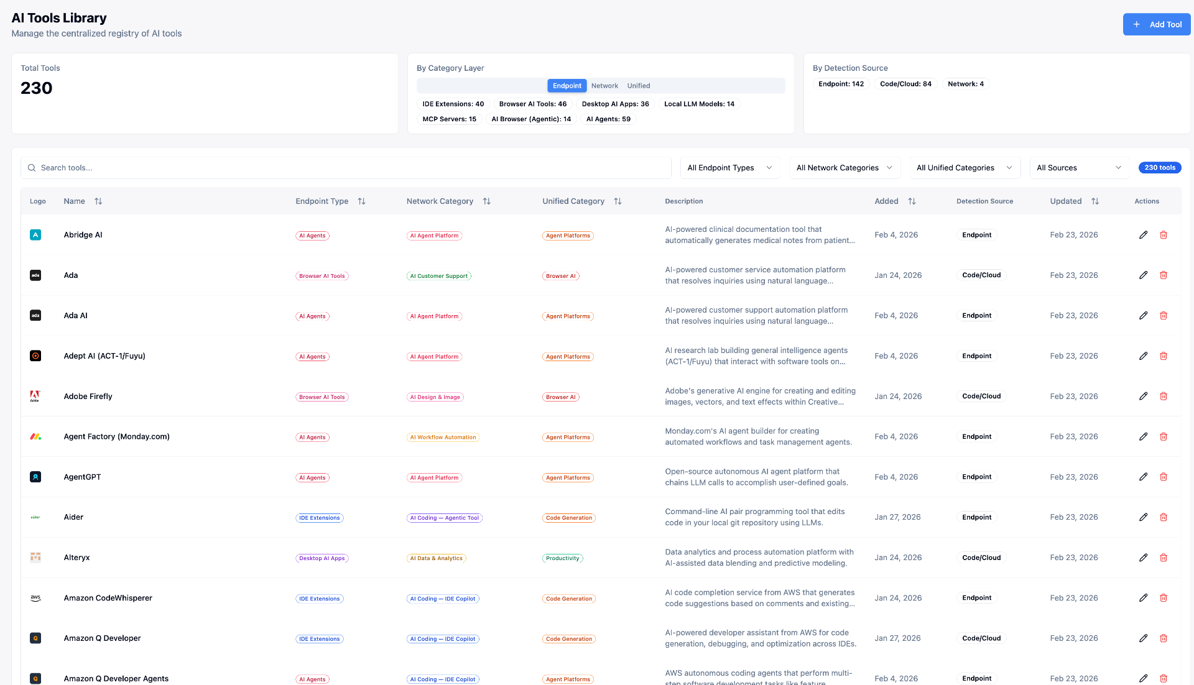Click the AI Agents: 59 chip
This screenshot has height=685, width=1194.
click(608, 119)
